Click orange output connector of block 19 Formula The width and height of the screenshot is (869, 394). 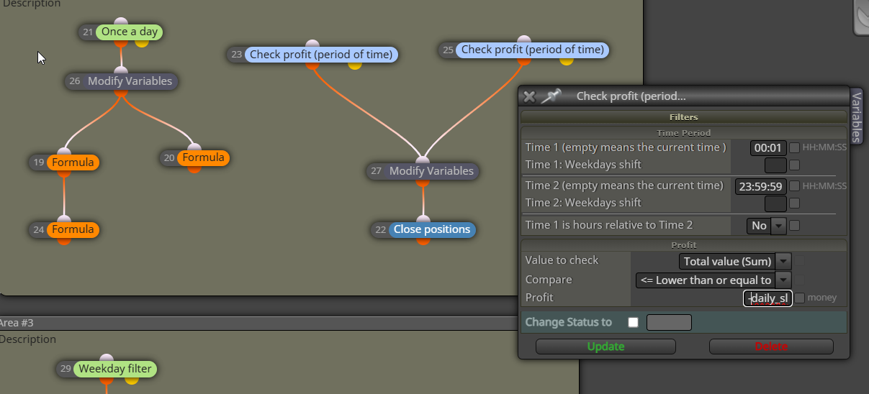(x=64, y=173)
